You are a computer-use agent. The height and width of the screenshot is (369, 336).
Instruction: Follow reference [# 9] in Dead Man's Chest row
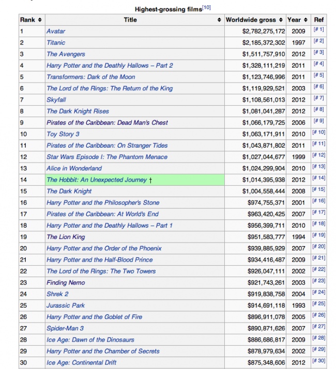pos(319,121)
